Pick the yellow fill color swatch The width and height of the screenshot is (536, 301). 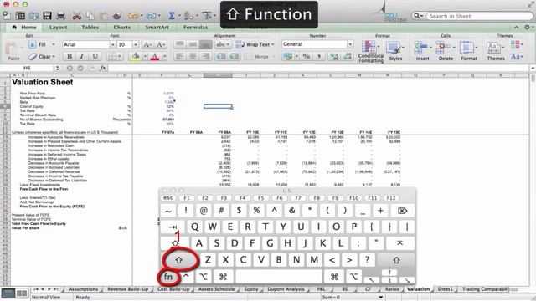[136, 56]
